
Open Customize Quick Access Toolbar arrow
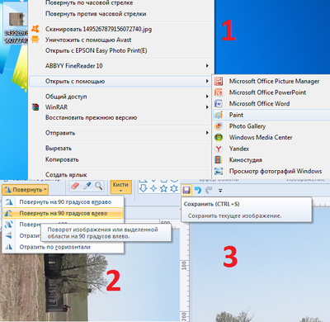pyautogui.click(x=220, y=190)
